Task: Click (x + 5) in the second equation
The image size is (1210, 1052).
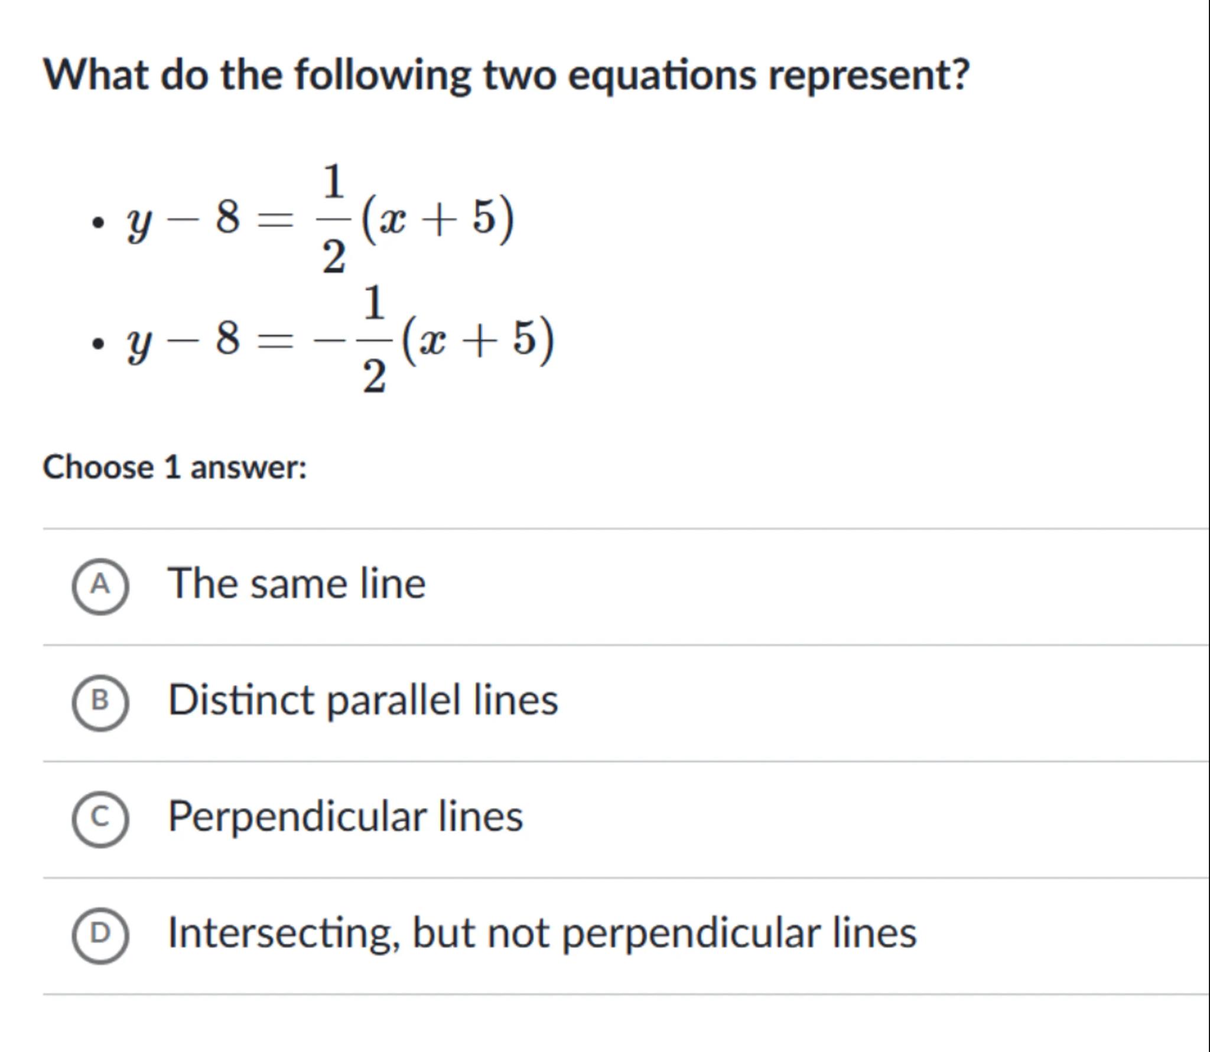Action: [477, 340]
